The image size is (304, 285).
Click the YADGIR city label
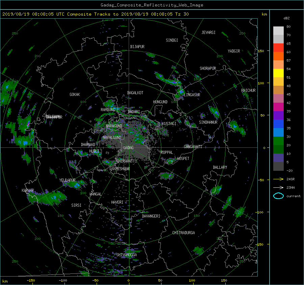coord(234,51)
